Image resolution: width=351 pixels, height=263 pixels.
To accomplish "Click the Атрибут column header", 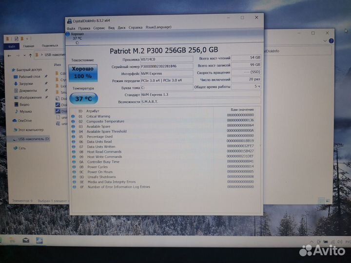I will tap(93, 111).
